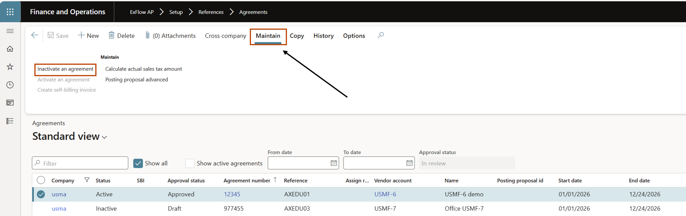Open the From date calendar picker
Image resolution: width=686 pixels, height=216 pixels.
coord(334,163)
